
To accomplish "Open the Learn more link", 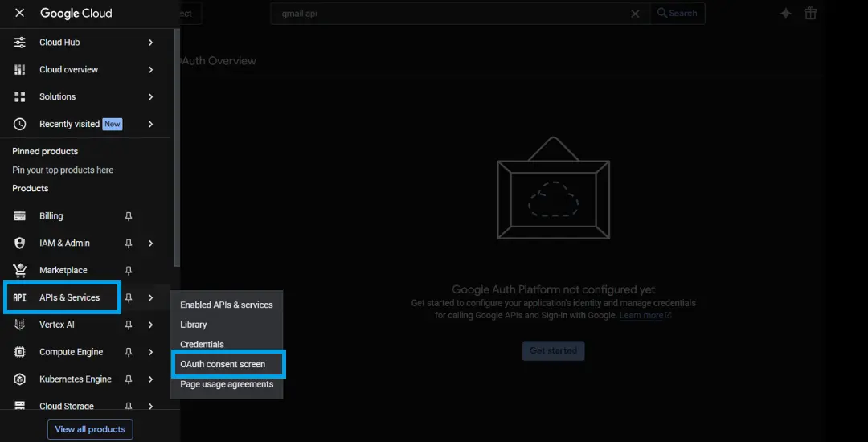I will (x=645, y=315).
